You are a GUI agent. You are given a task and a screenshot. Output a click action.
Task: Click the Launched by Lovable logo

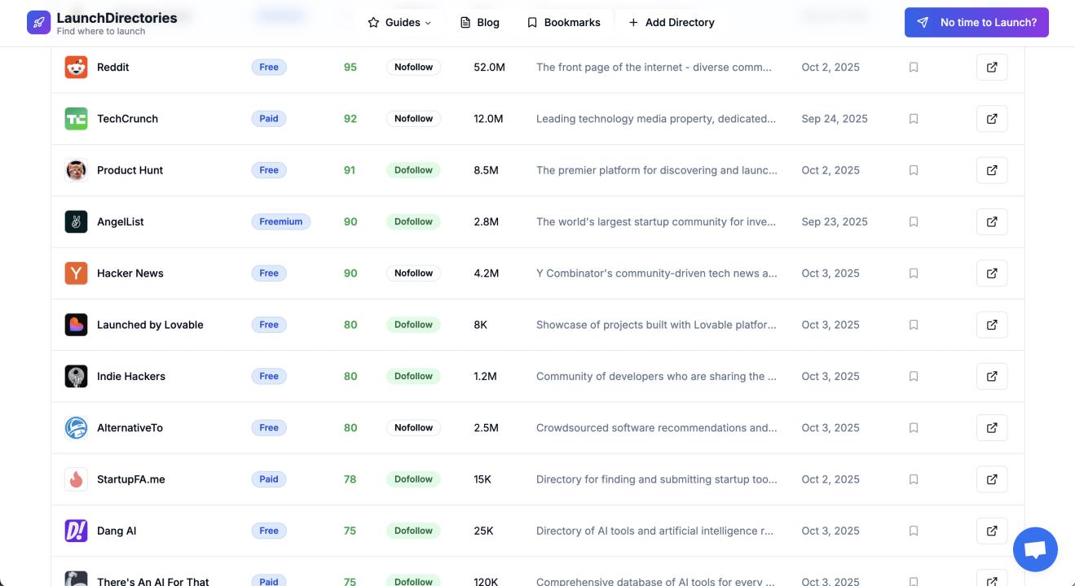(x=76, y=325)
